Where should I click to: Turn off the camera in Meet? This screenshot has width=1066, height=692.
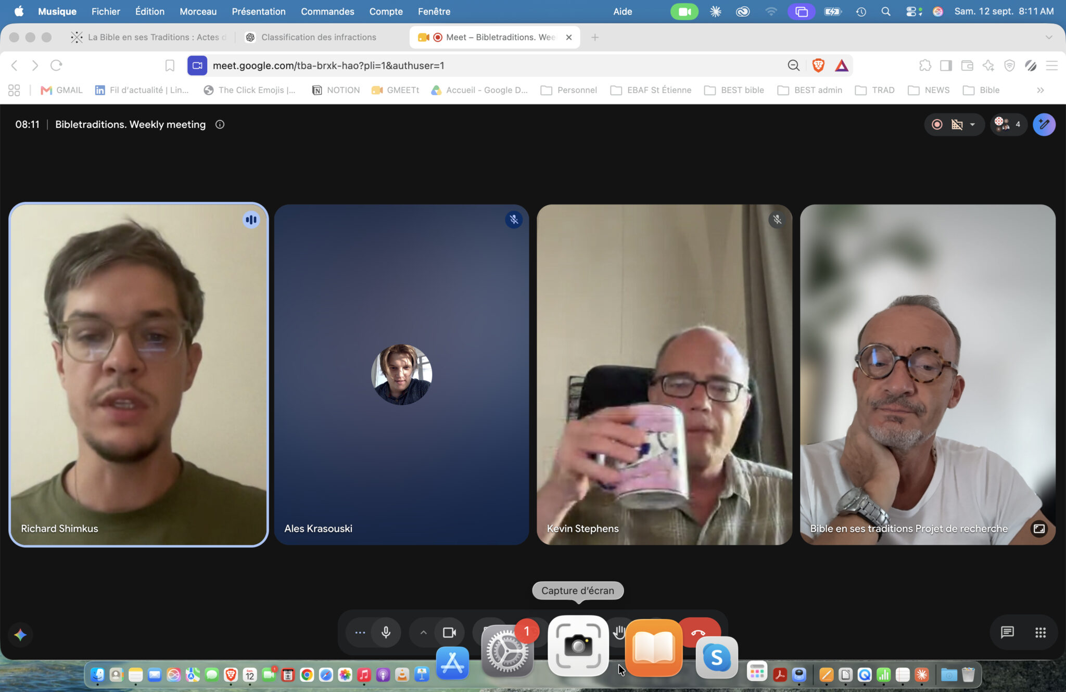click(449, 632)
